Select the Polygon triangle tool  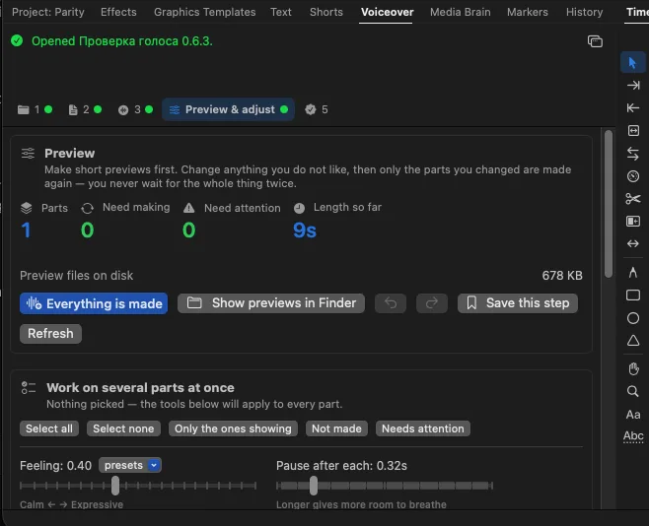(633, 341)
